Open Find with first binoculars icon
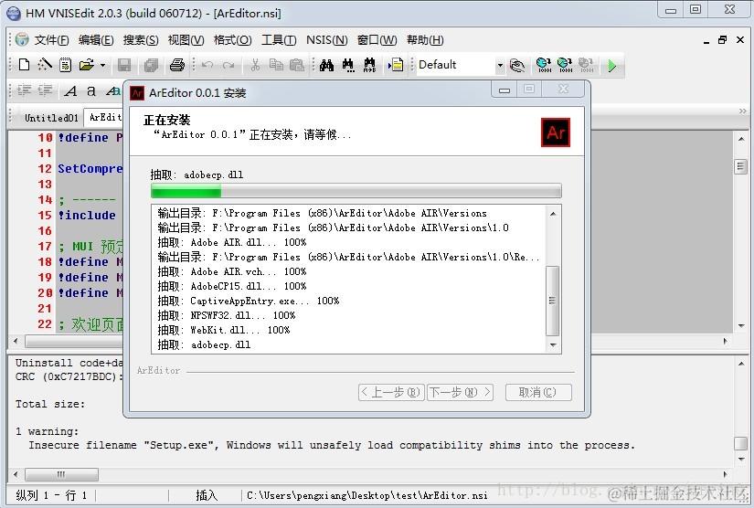 pos(326,65)
